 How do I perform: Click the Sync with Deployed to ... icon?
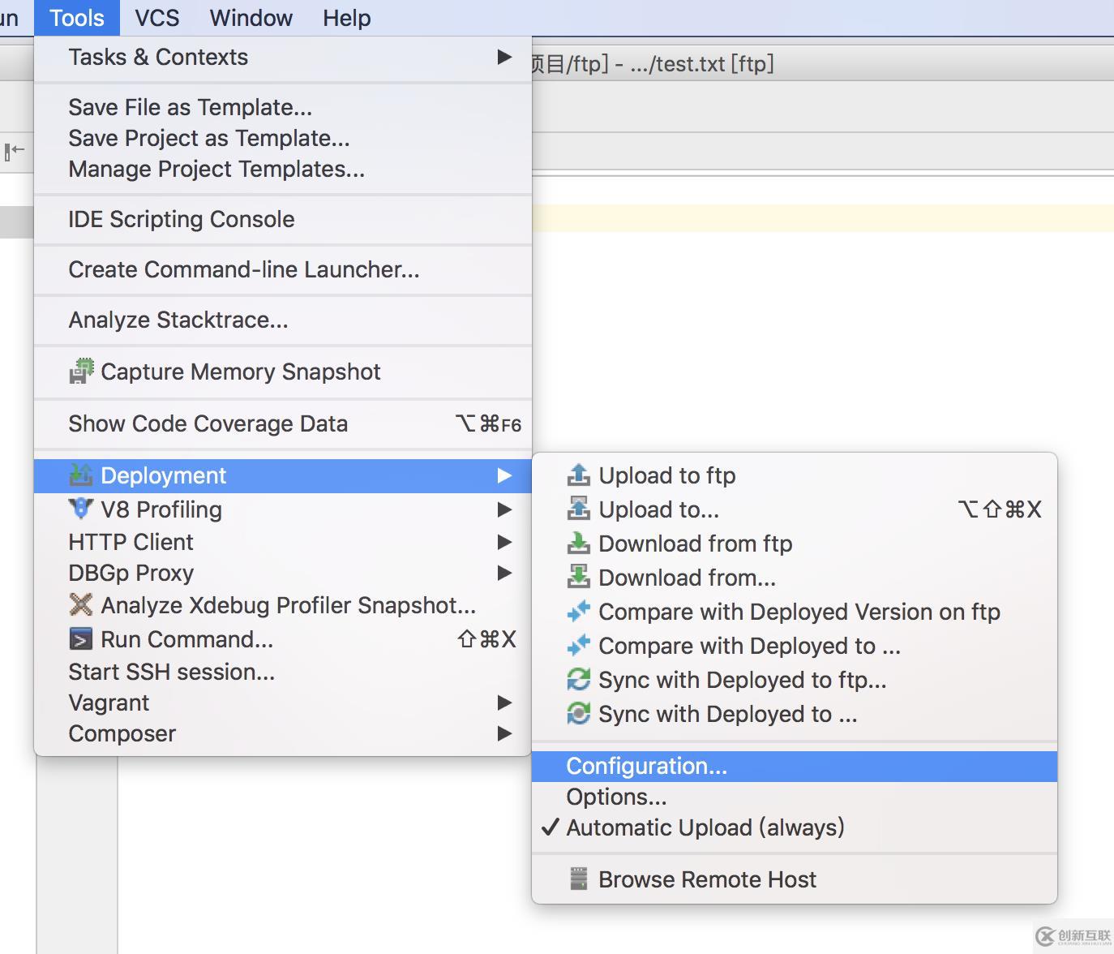579,714
